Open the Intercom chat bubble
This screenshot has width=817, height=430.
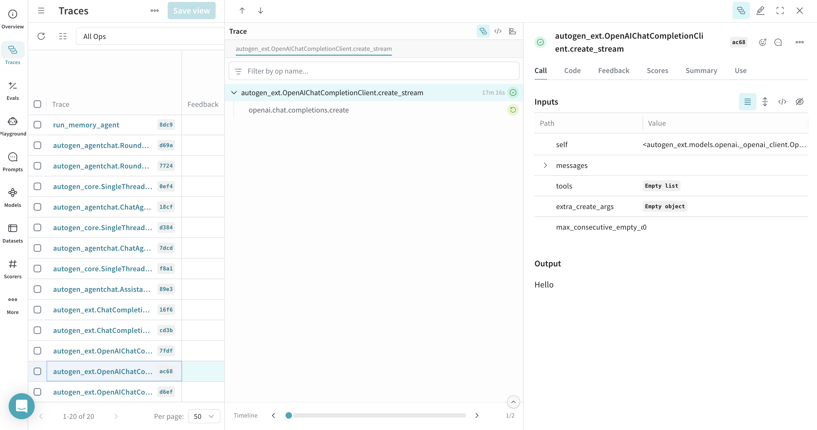(22, 406)
